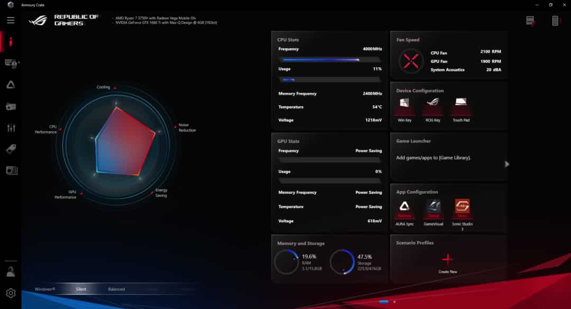Open Scenario Profiles sliders icon in sidebar
Viewport: 571px width, 309px height.
[11, 128]
